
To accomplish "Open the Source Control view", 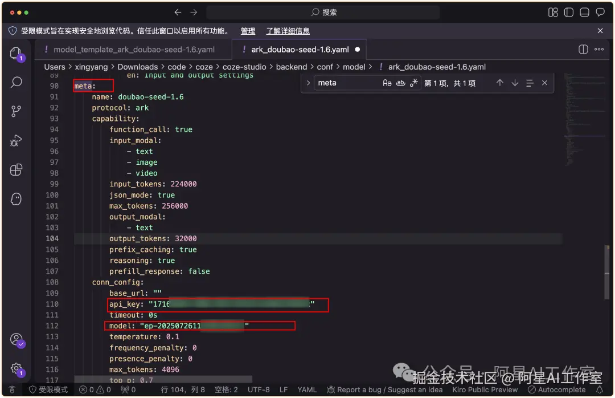I will (16, 111).
